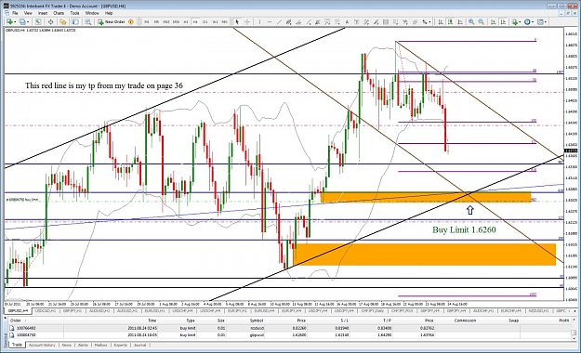Select the H4 timeframe button

point(195,22)
